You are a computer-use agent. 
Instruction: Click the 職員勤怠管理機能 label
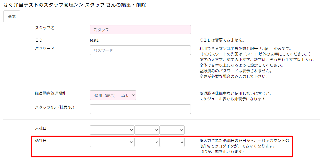click(50, 93)
